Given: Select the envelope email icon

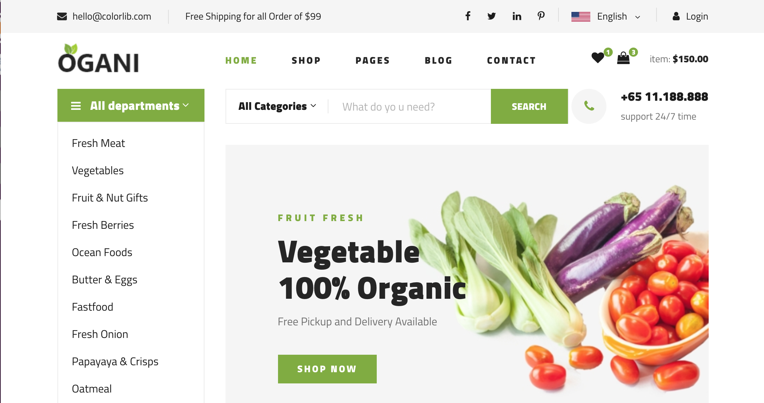Looking at the screenshot, I should (62, 16).
